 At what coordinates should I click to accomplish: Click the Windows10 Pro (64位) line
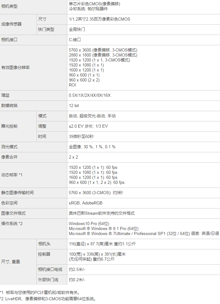89,223
